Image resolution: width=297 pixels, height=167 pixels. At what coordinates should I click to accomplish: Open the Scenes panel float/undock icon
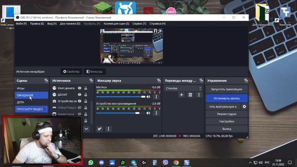click(46, 81)
